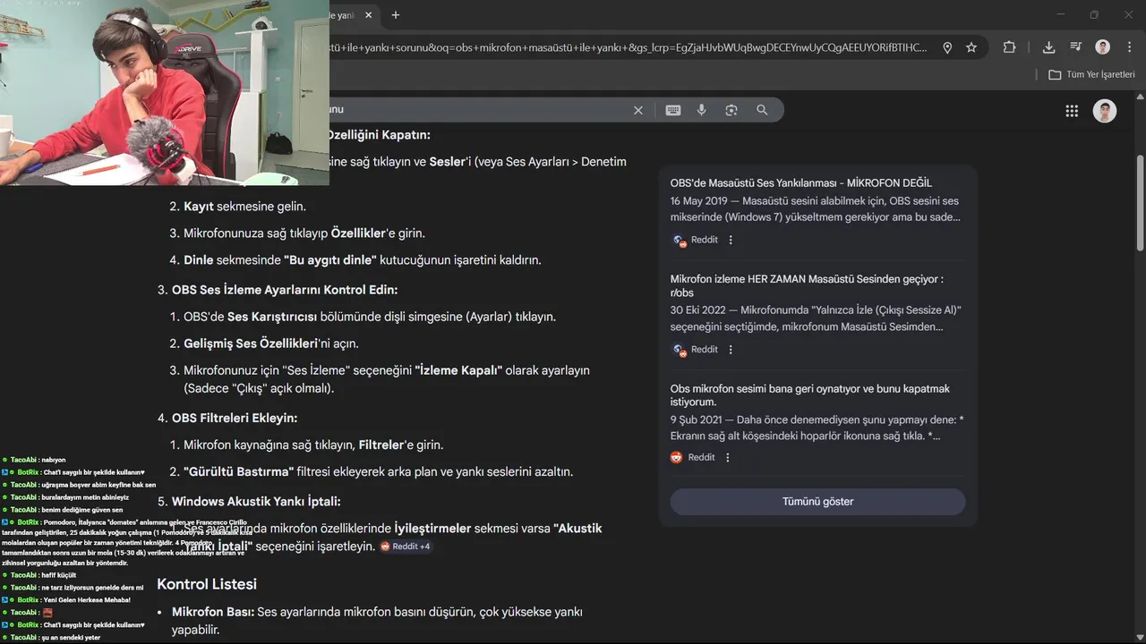Click the Tümünü göster button

click(x=817, y=502)
